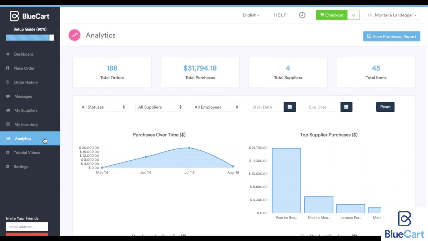The height and width of the screenshot is (241, 428).
Task: Click the Dashboard home icon in the sidebar
Action: (8, 54)
